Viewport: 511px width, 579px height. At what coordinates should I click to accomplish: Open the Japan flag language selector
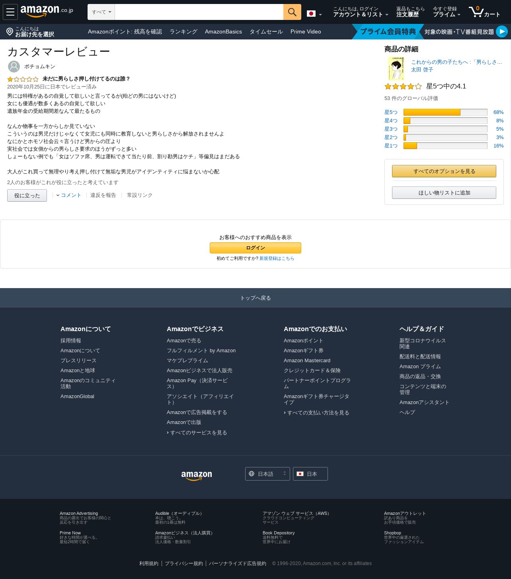[314, 14]
